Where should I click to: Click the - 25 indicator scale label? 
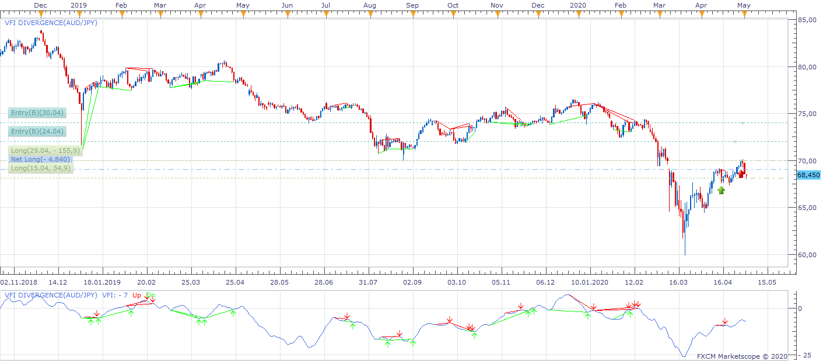pos(806,355)
